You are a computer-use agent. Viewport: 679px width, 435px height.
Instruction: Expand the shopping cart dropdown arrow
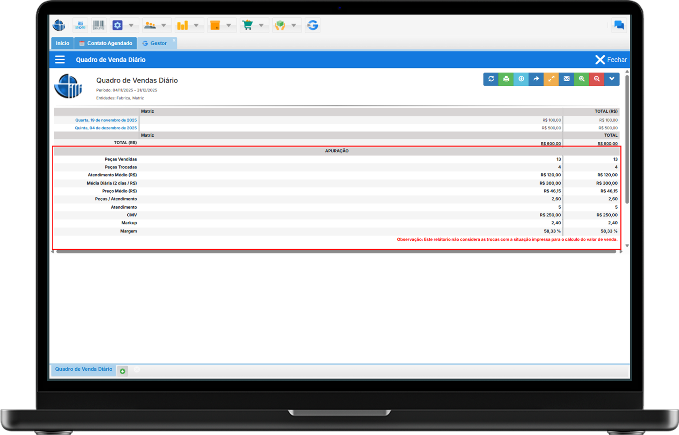[x=261, y=25]
